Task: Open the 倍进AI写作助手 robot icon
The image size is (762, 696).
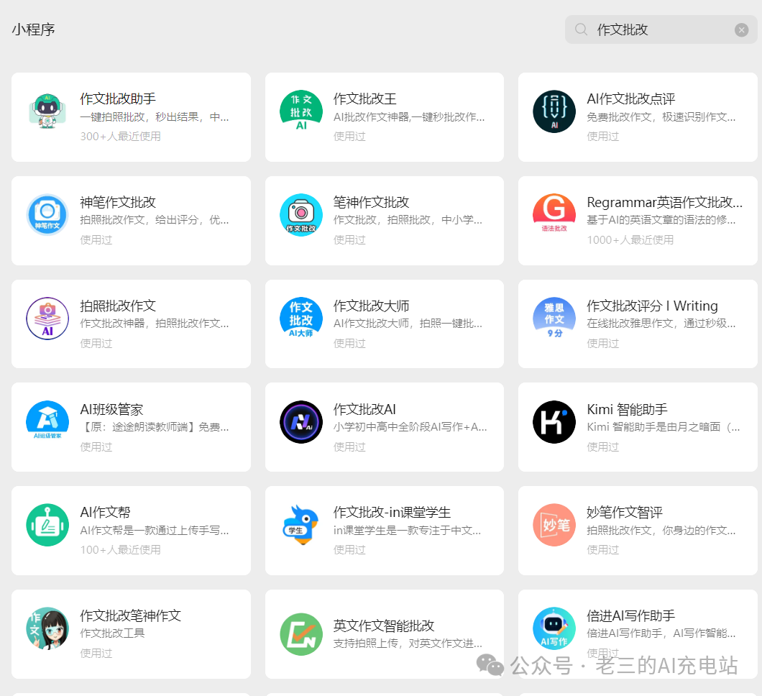Action: 554,628
